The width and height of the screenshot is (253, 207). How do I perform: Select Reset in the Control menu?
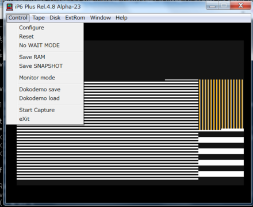click(x=45, y=36)
